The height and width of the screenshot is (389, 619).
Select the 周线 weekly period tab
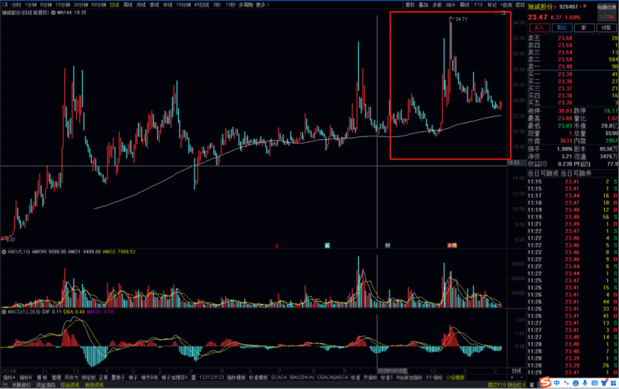click(x=128, y=4)
